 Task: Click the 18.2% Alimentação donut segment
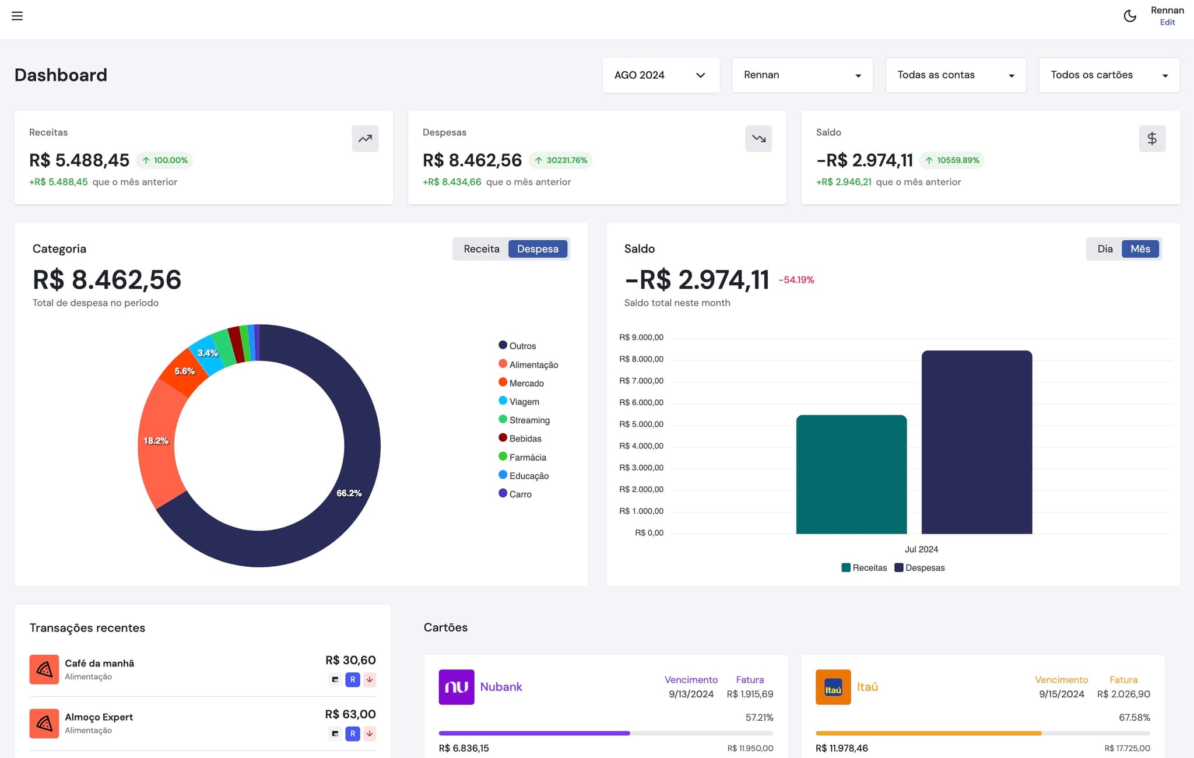(x=156, y=441)
